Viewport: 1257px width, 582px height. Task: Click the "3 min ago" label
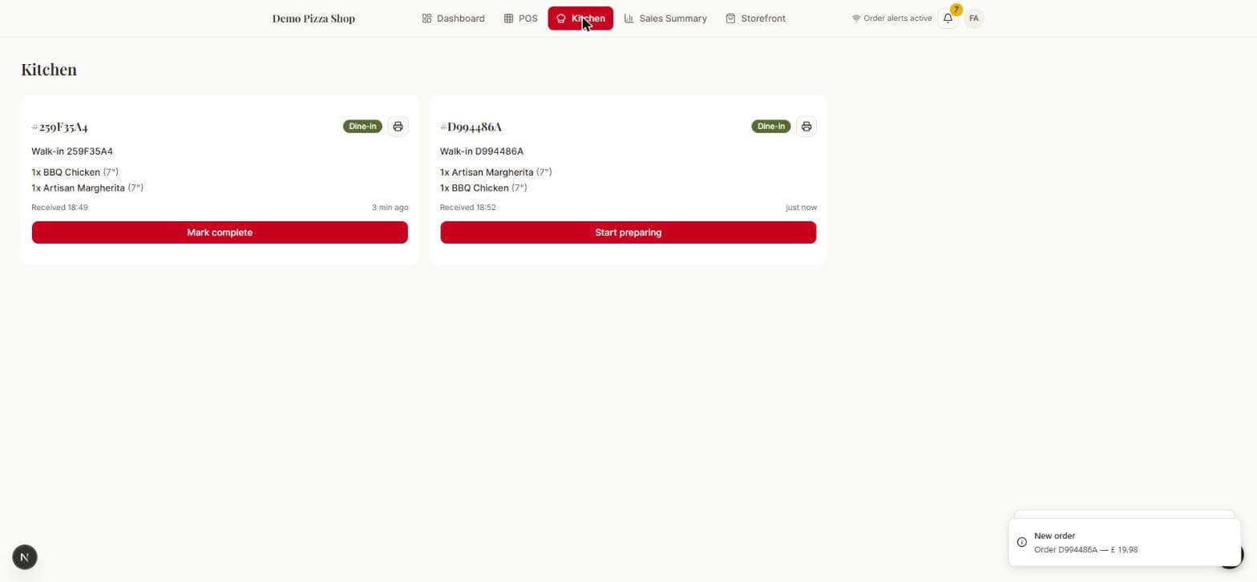click(390, 208)
